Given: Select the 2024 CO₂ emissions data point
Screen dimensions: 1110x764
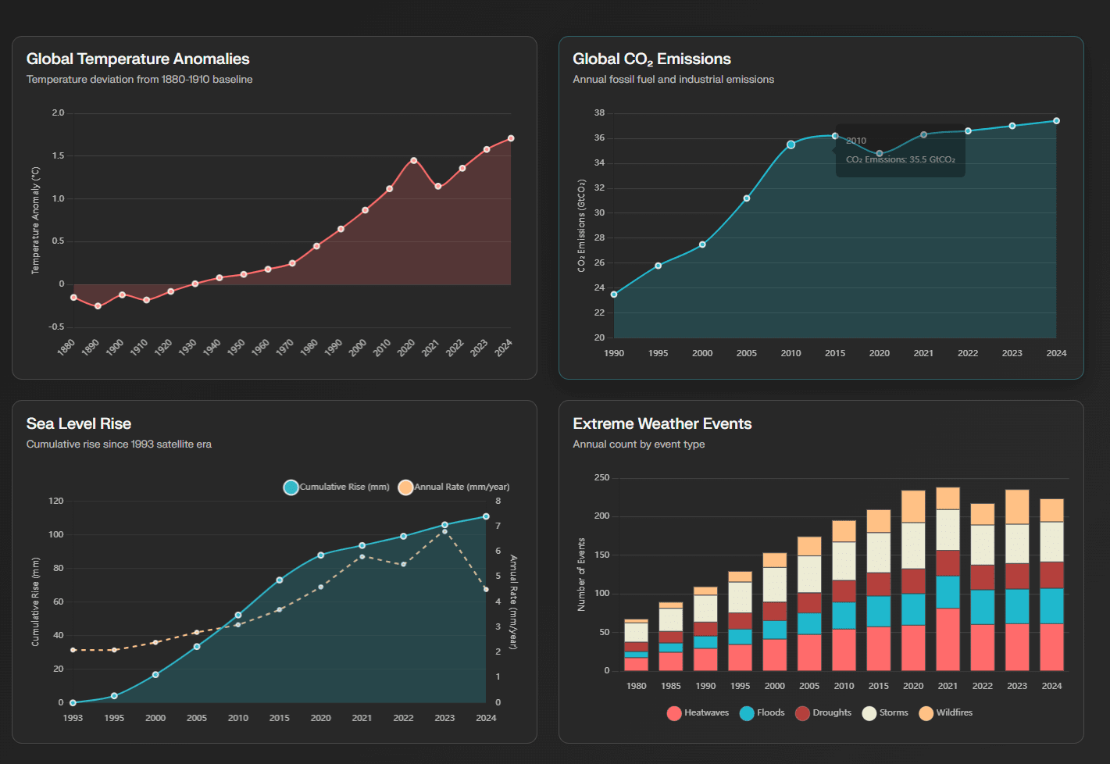Looking at the screenshot, I should [1056, 121].
